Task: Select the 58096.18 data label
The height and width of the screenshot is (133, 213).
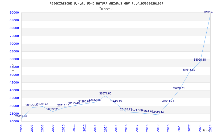Action: 200,60
